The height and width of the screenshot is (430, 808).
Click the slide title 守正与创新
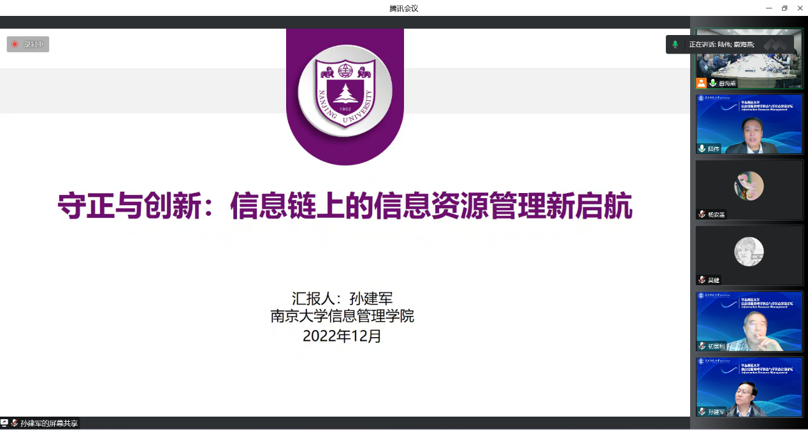click(345, 207)
